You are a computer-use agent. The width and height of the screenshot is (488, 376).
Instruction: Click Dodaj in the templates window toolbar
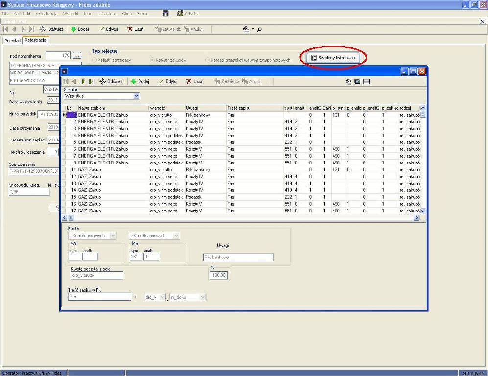pyautogui.click(x=140, y=81)
